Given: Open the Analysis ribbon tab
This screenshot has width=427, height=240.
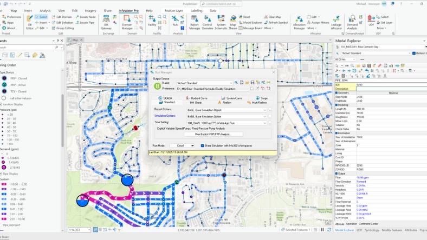Looking at the screenshot, I should tap(45, 11).
